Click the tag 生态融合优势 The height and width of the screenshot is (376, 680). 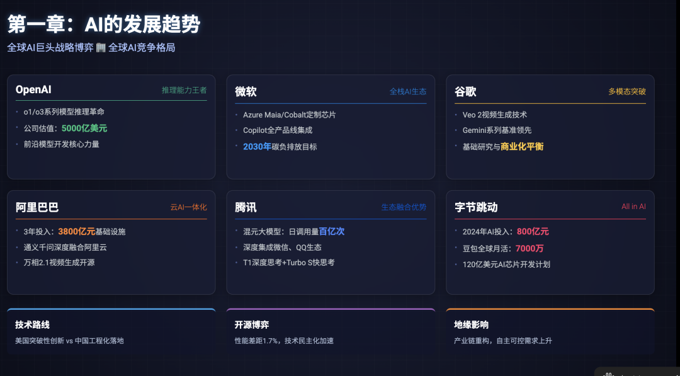[404, 207]
